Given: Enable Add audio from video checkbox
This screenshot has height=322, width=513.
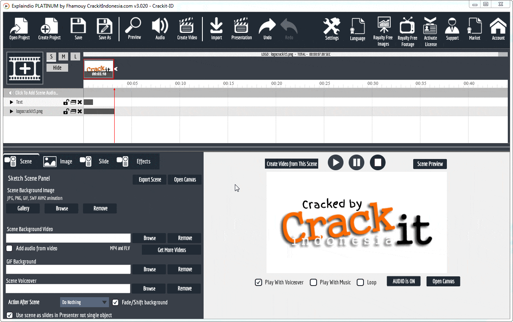Looking at the screenshot, I should point(9,248).
